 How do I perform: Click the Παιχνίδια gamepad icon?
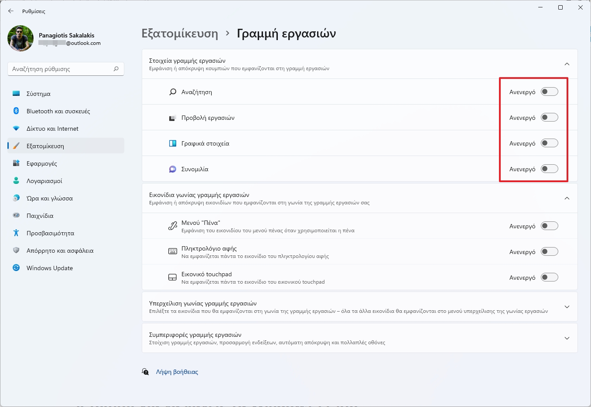pos(16,216)
